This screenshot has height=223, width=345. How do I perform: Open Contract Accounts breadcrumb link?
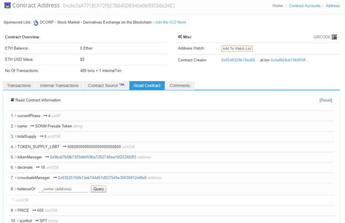[x=305, y=6]
